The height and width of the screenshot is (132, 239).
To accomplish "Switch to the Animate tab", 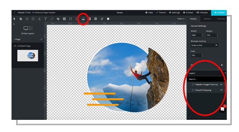I will tap(221, 19).
